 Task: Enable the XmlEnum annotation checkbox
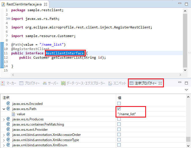coord(119,145)
